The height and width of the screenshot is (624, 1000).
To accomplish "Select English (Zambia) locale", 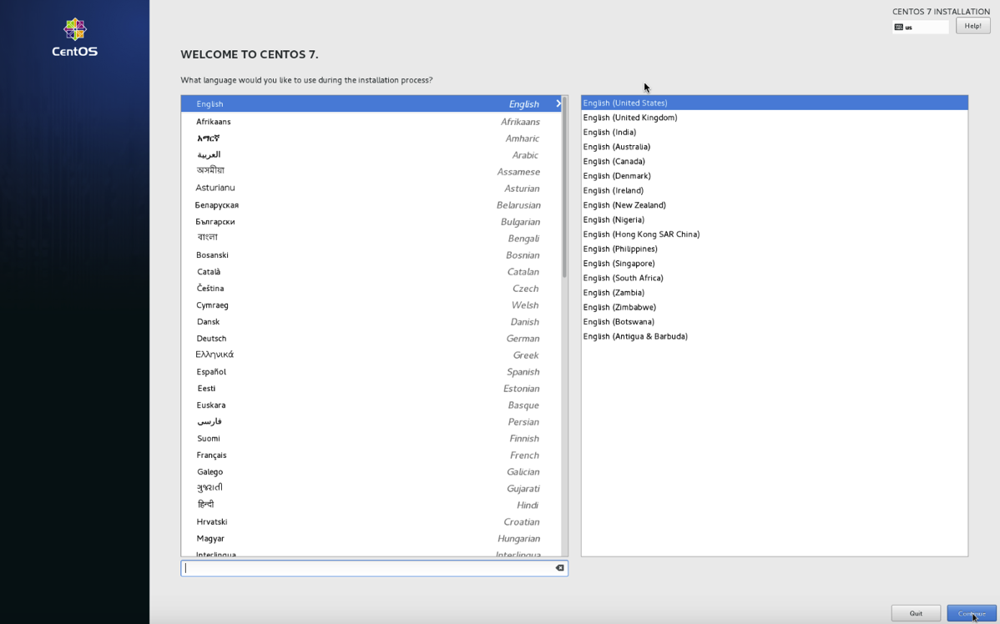I will point(775,293).
